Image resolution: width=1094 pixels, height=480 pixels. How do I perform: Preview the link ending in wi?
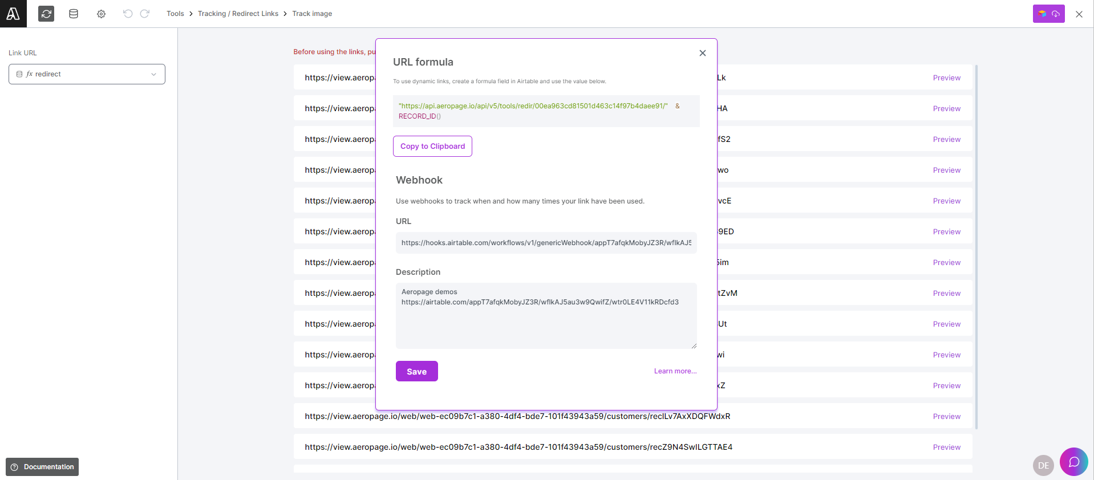[x=946, y=355]
